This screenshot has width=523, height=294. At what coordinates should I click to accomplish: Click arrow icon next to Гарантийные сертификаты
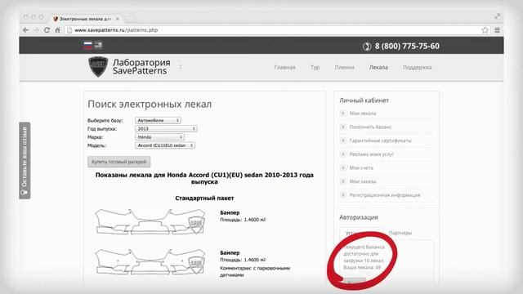pyautogui.click(x=343, y=140)
